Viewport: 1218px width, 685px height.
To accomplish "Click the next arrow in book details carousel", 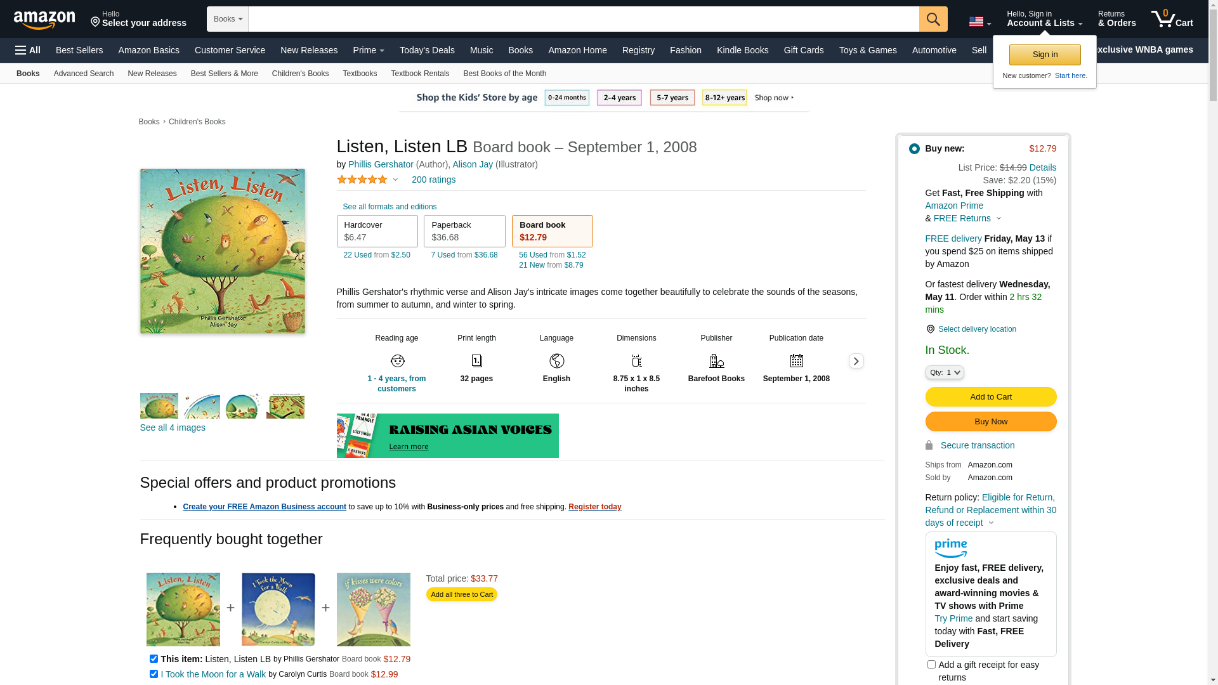I will click(x=856, y=361).
